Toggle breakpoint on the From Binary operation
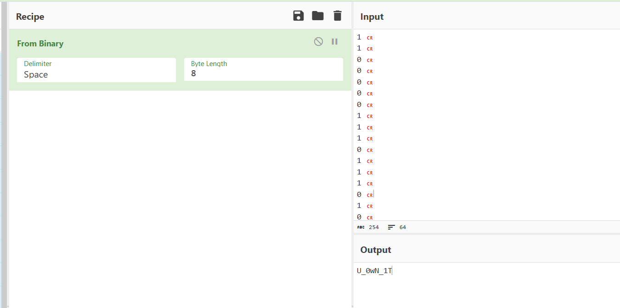The image size is (620, 308). tap(335, 42)
